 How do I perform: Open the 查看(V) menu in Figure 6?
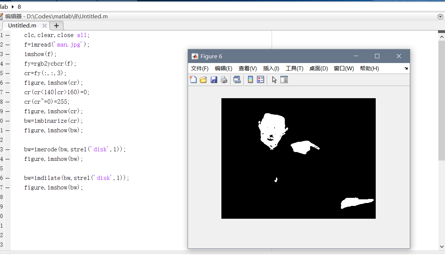[x=248, y=69]
